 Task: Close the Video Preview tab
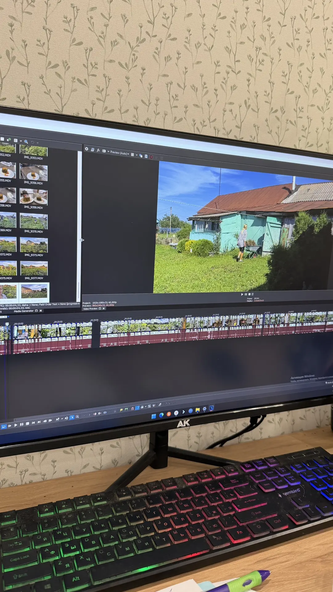click(x=104, y=309)
